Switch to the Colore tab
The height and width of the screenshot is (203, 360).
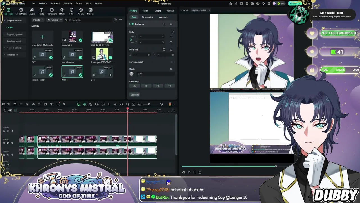point(158,11)
